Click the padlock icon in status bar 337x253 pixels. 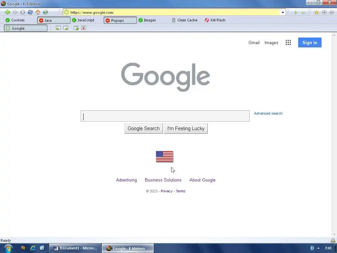pos(333,240)
